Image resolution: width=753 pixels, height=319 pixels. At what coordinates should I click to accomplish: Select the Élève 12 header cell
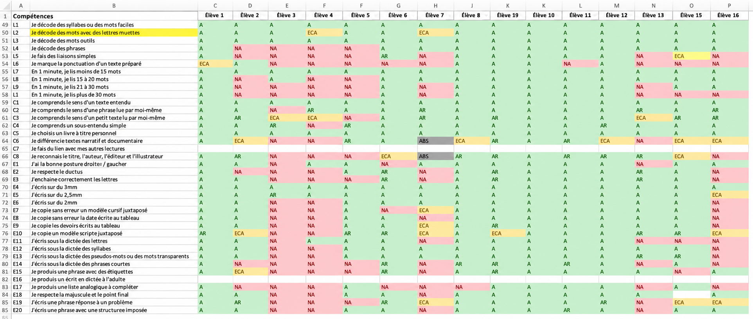coord(616,15)
